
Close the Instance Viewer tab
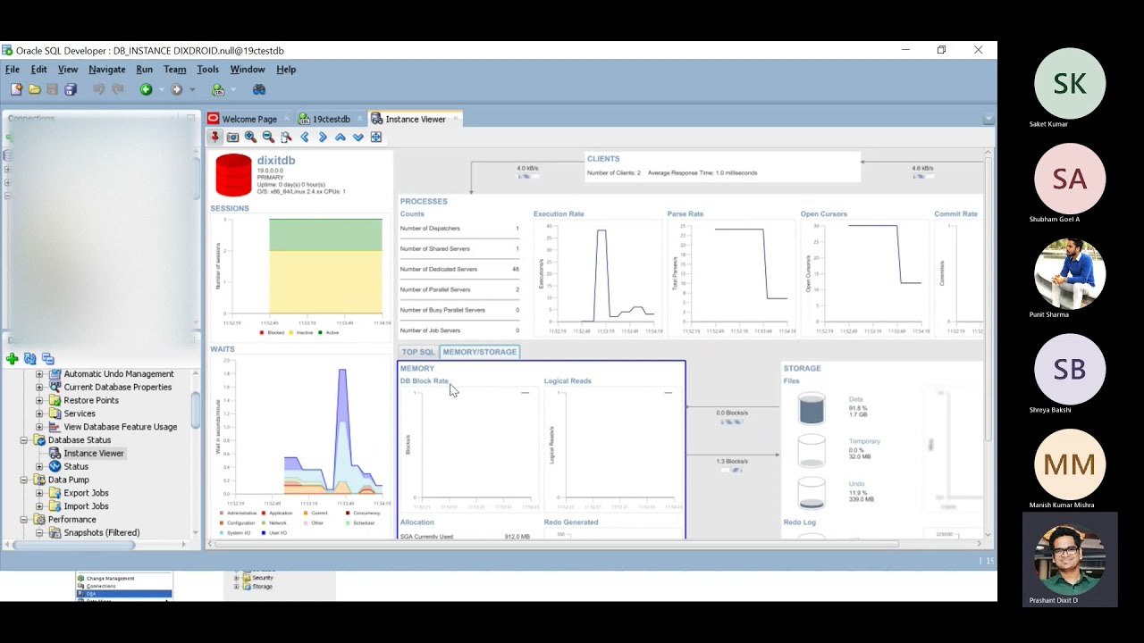(x=455, y=118)
